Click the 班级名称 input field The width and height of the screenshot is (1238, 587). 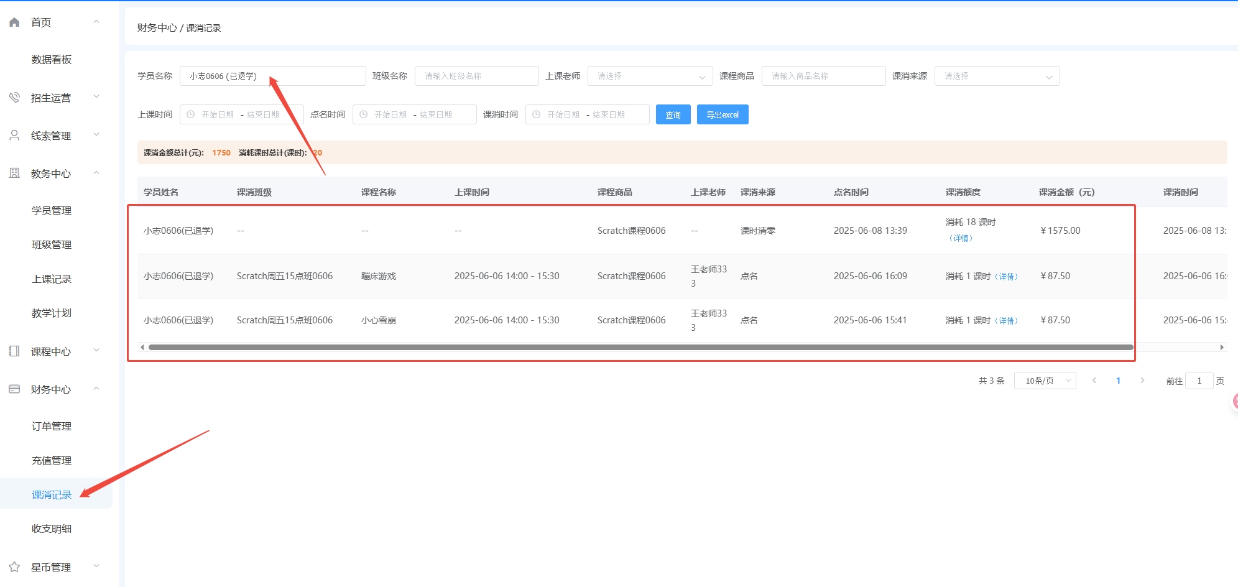(x=476, y=76)
